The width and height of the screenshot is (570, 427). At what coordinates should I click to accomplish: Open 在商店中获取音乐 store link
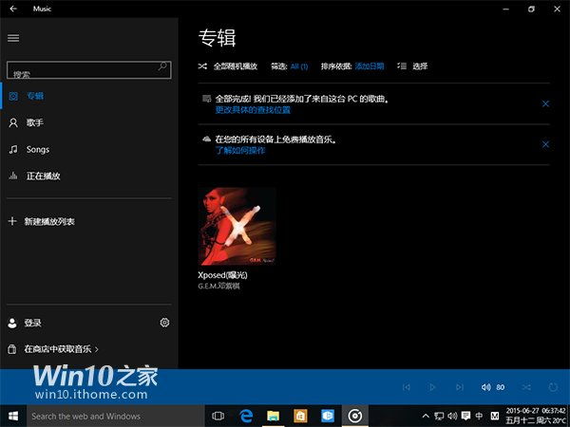tap(53, 349)
